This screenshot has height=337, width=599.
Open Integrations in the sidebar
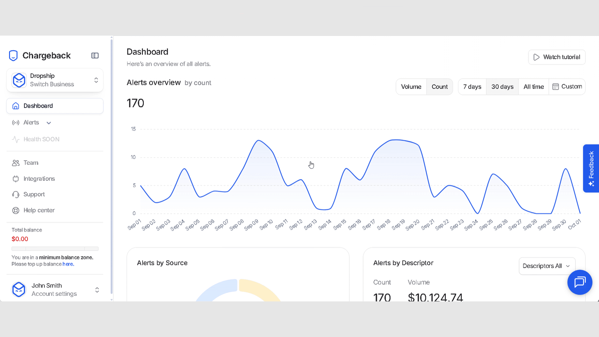tap(39, 179)
